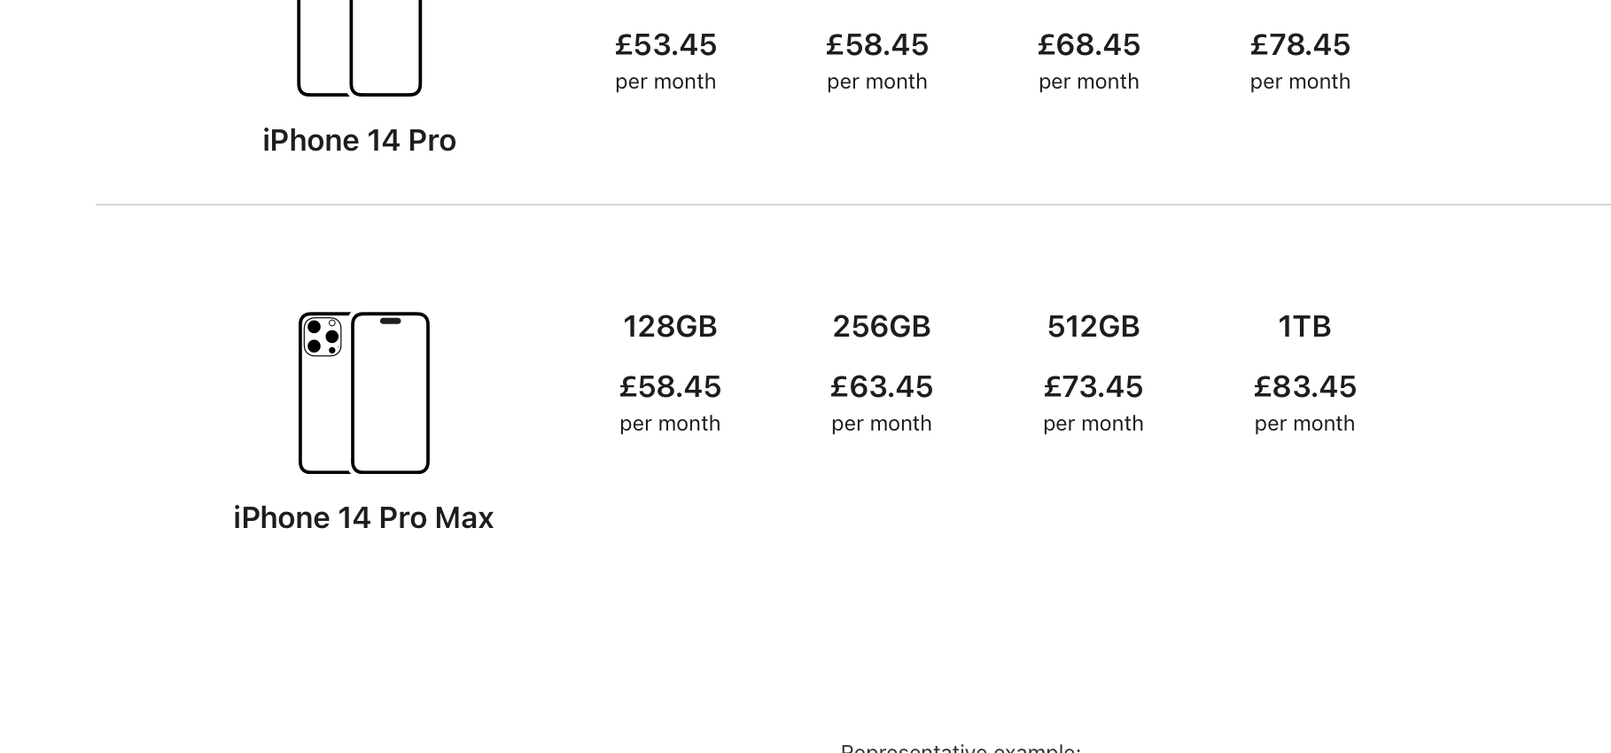Choose the 256GB storage heading
Image resolution: width=1611 pixels, height=753 pixels.
[x=881, y=327]
